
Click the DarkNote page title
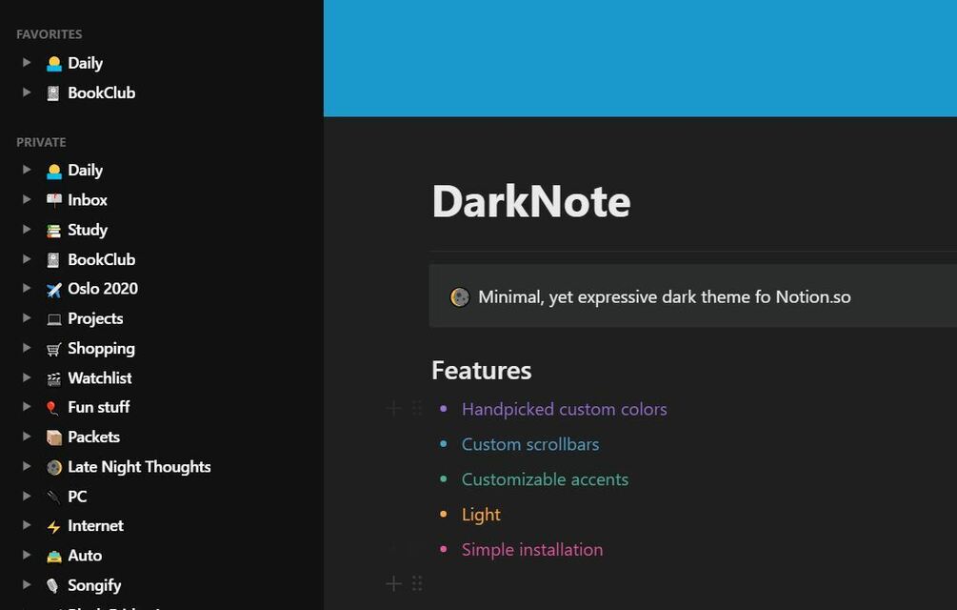[x=530, y=201]
